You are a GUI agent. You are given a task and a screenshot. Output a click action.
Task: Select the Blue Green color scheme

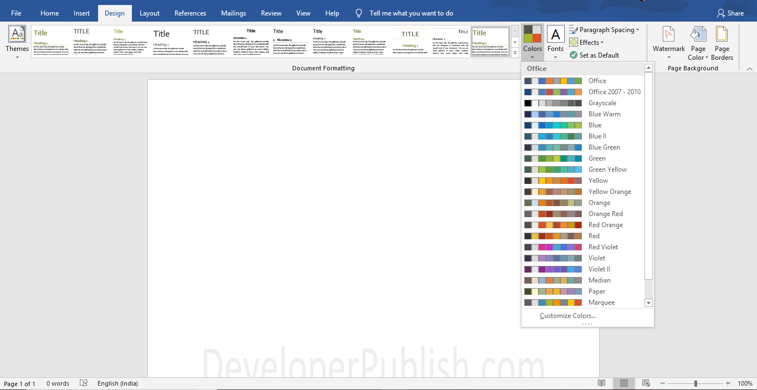[605, 147]
